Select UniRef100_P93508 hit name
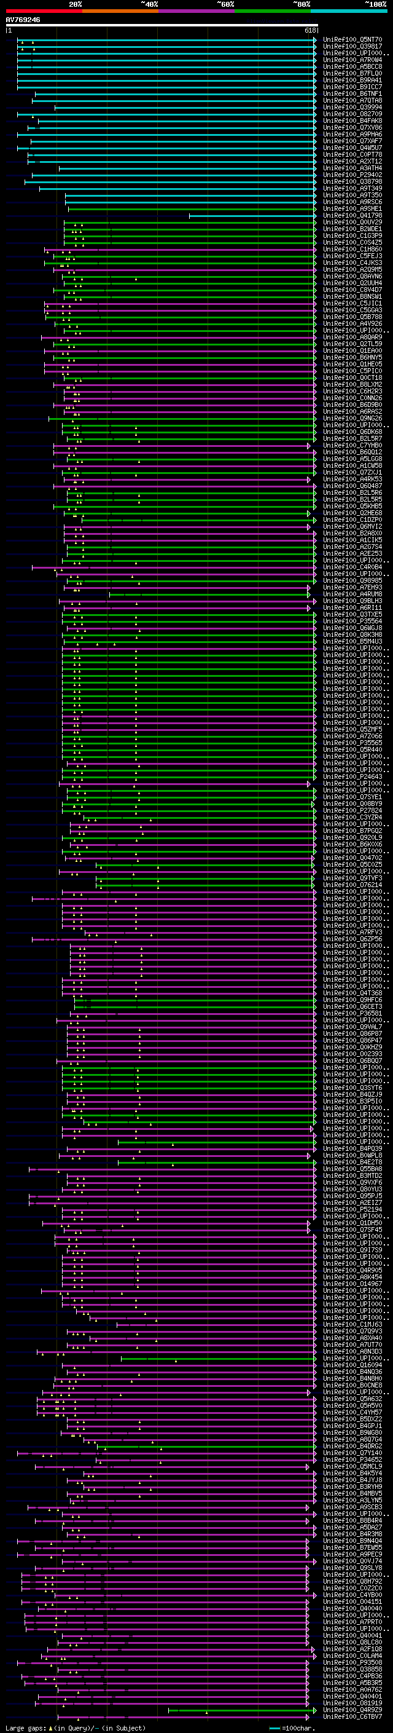 pos(352,1663)
